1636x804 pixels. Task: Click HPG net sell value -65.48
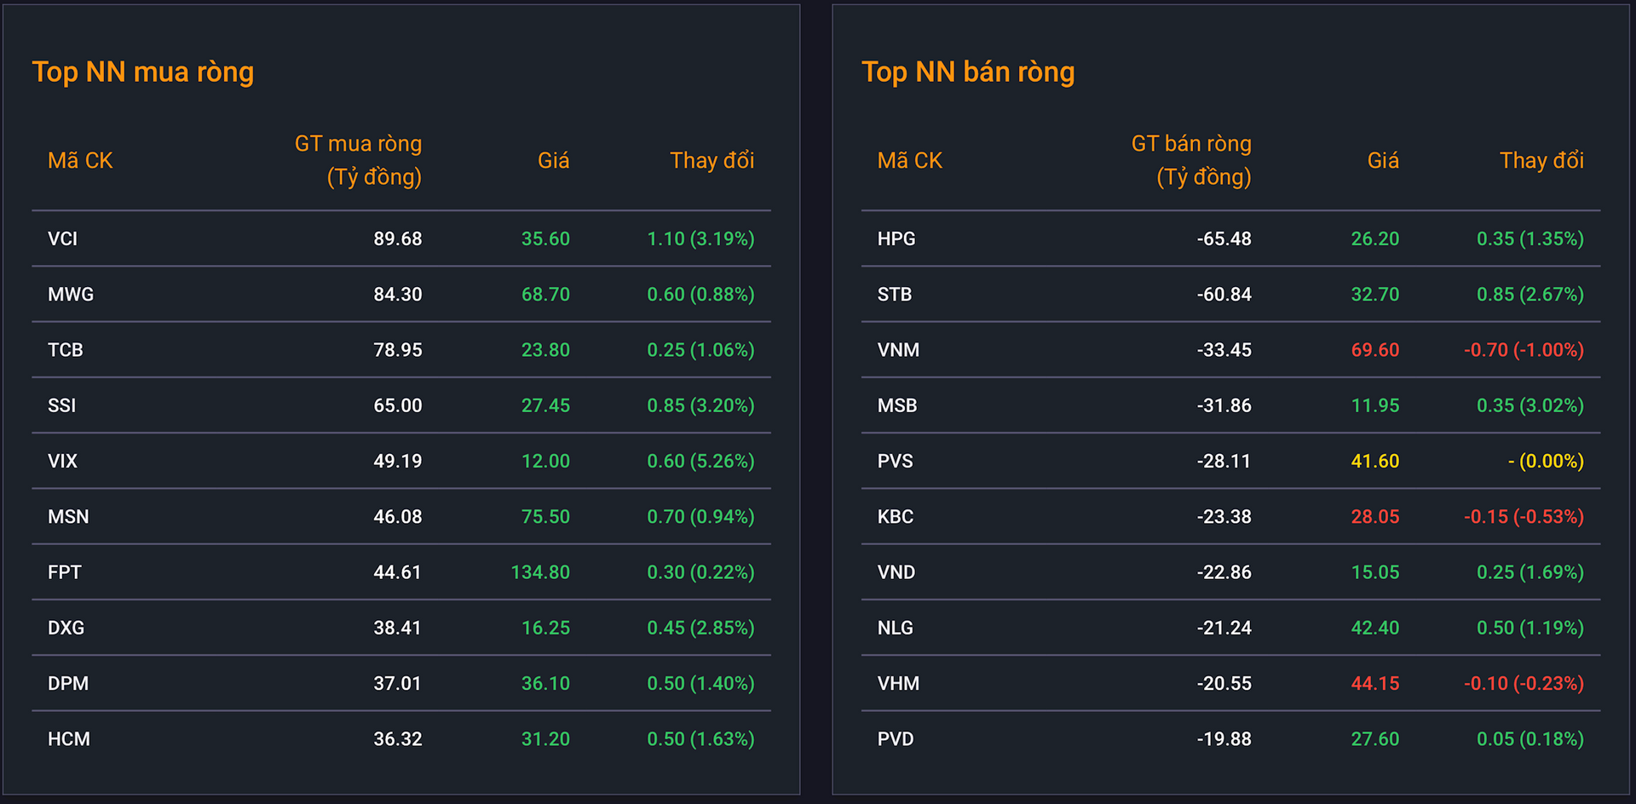tap(1224, 238)
